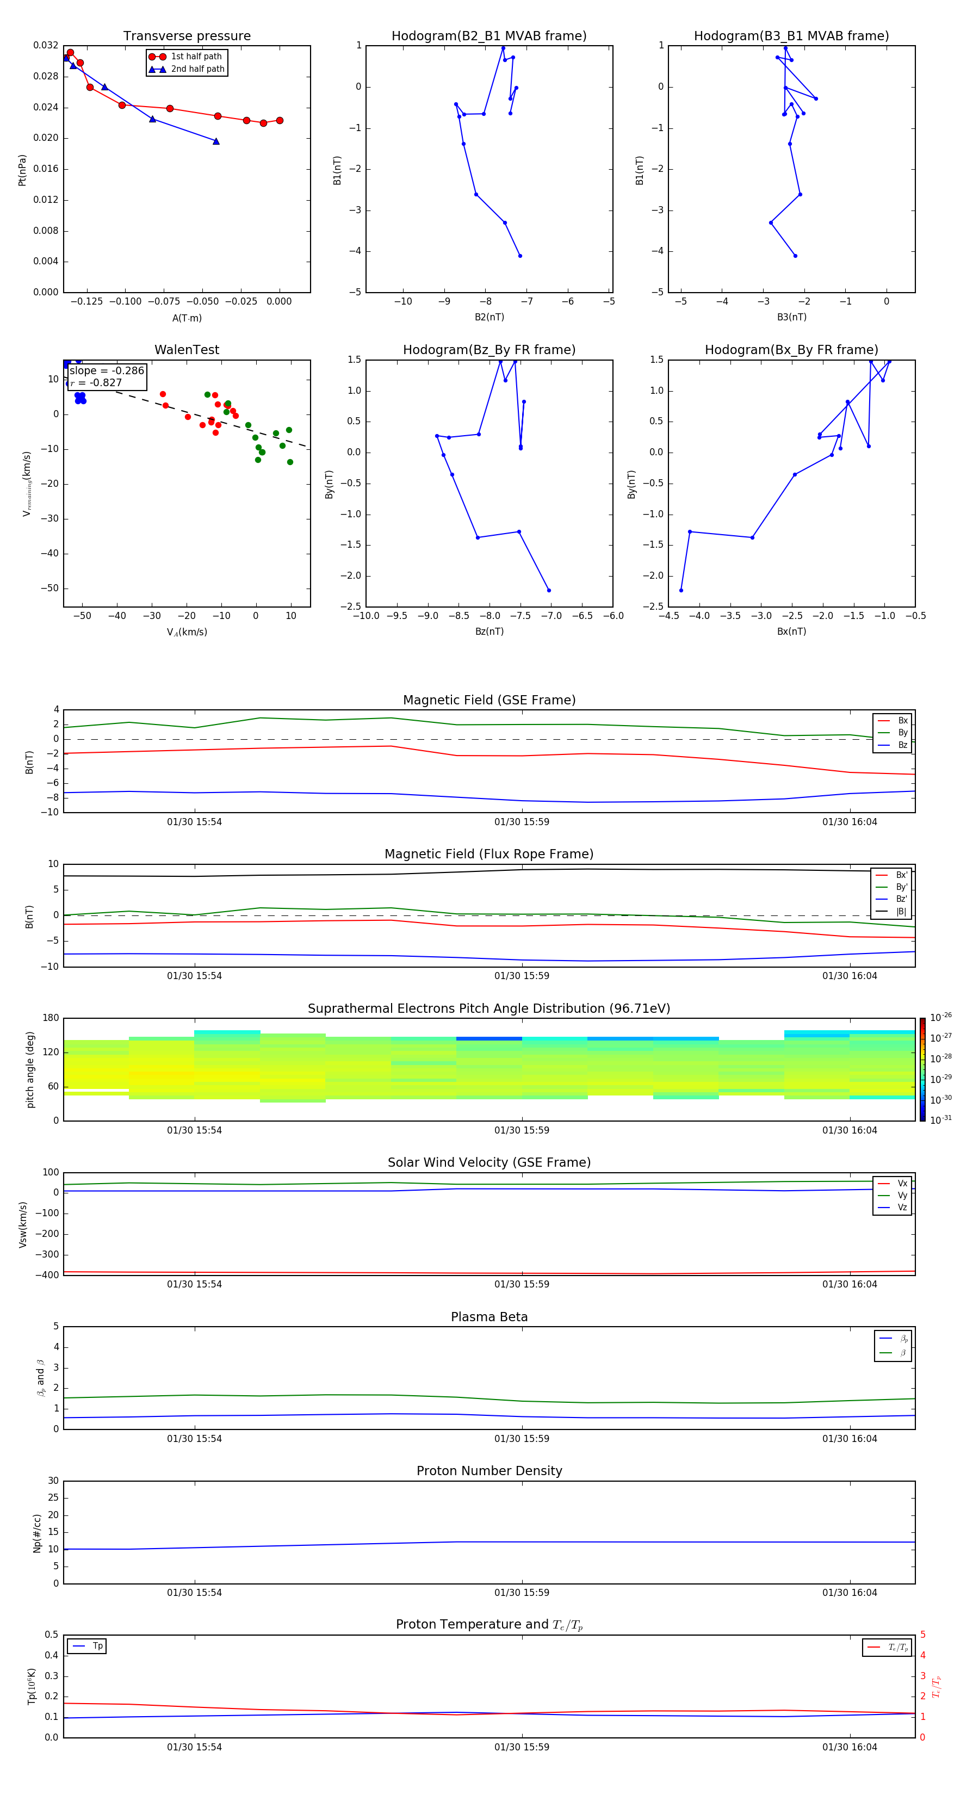
Task: Click the "Solar Wind Velocity (GSE Frame)" title
Action: coord(489,1163)
